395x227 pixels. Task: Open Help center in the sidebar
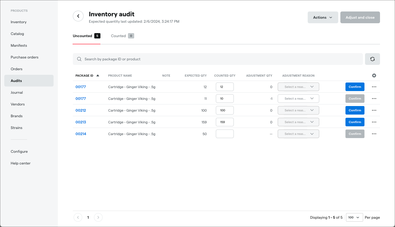point(21,163)
